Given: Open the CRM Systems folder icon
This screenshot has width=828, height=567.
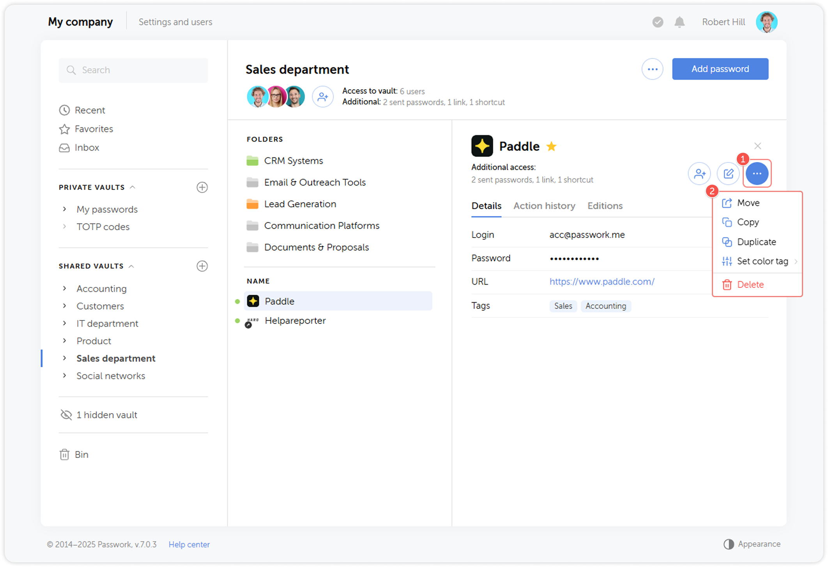Looking at the screenshot, I should (x=253, y=160).
